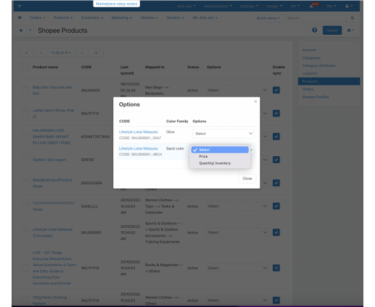The image size is (375, 307).
Task: Toggle Enable sync for SJKKLLLL row
Action: [x=276, y=206]
